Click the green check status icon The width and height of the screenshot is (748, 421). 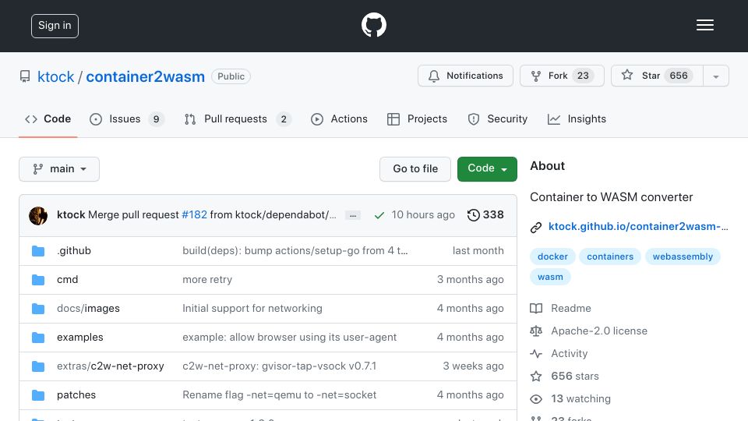(379, 215)
